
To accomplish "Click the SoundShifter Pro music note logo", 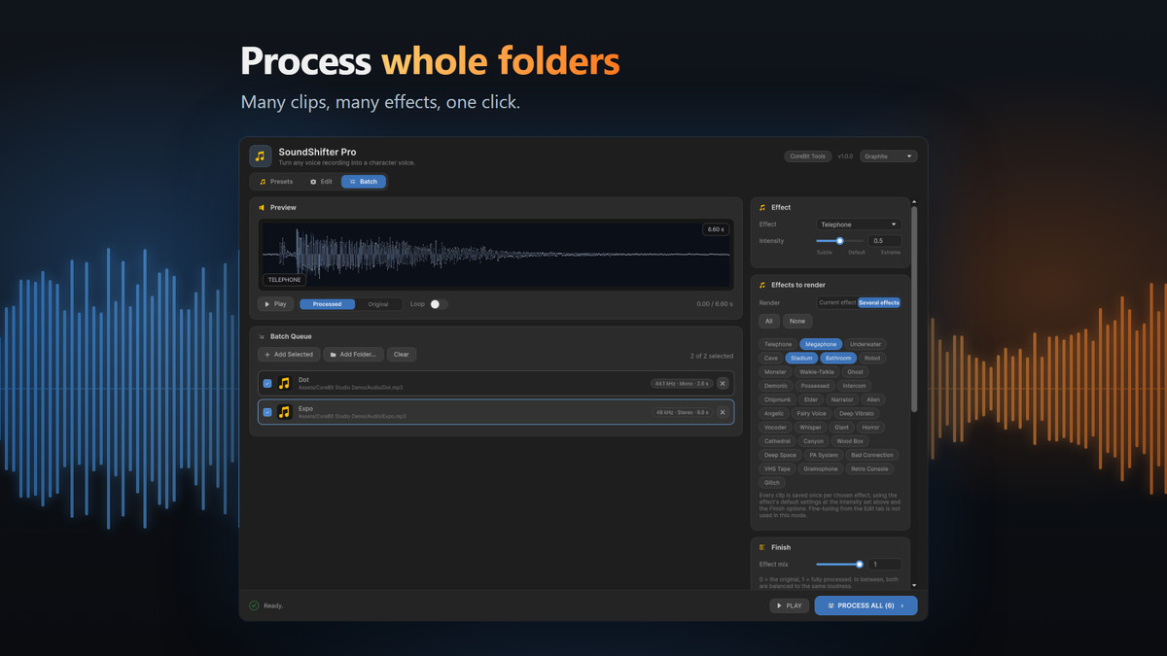I will 261,155.
